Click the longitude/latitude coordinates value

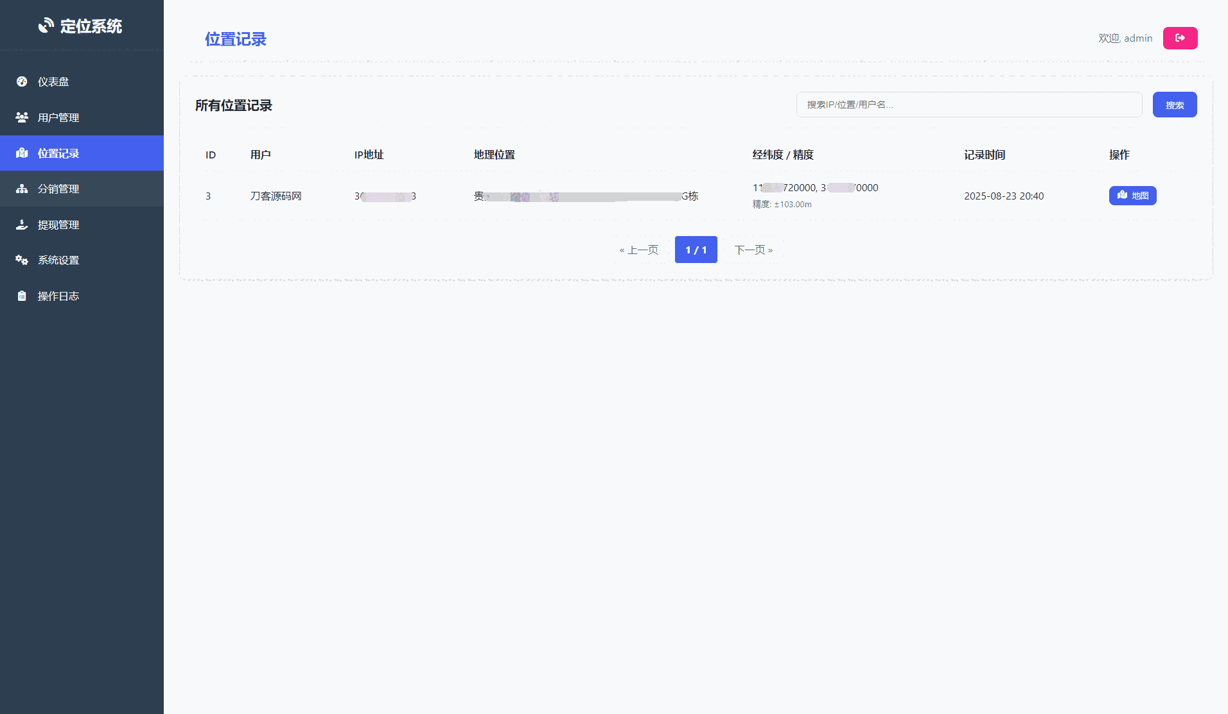coord(816,188)
